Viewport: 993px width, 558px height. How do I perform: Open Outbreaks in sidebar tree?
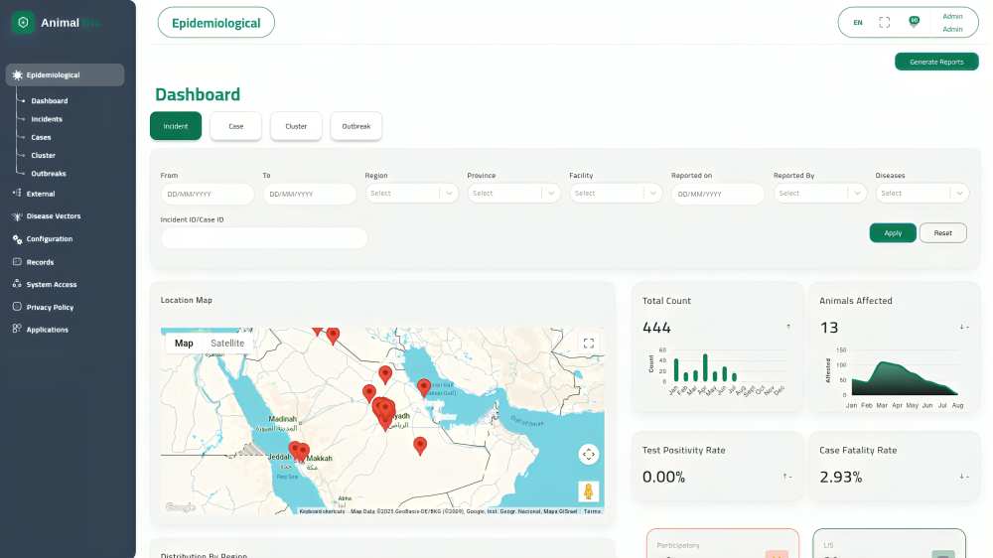click(x=49, y=174)
